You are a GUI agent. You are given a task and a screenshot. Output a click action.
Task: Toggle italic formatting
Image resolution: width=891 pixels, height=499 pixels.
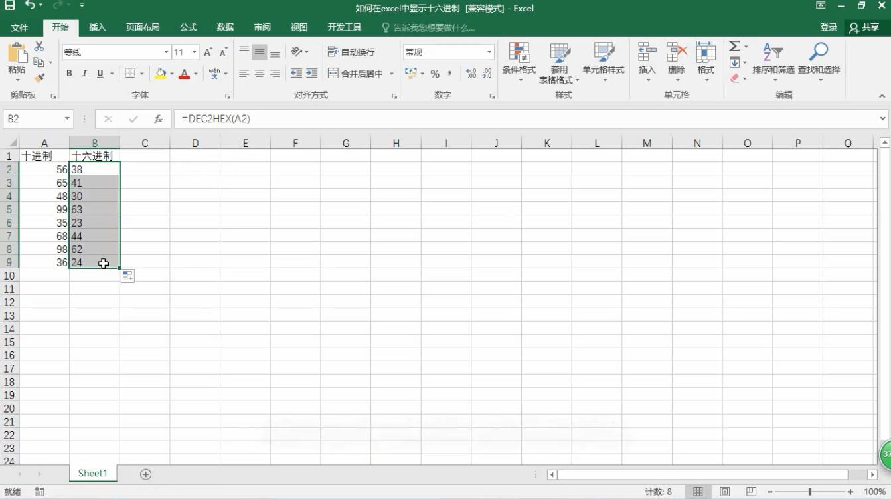coord(84,74)
